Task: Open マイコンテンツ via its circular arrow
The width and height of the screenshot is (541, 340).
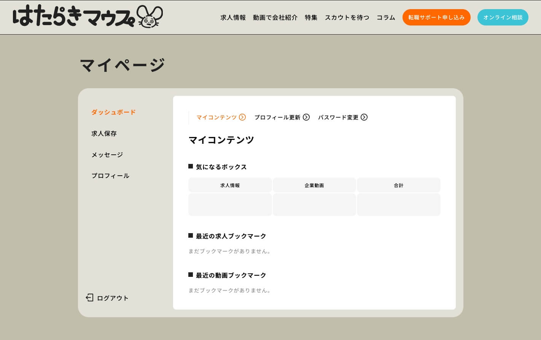Action: [242, 117]
